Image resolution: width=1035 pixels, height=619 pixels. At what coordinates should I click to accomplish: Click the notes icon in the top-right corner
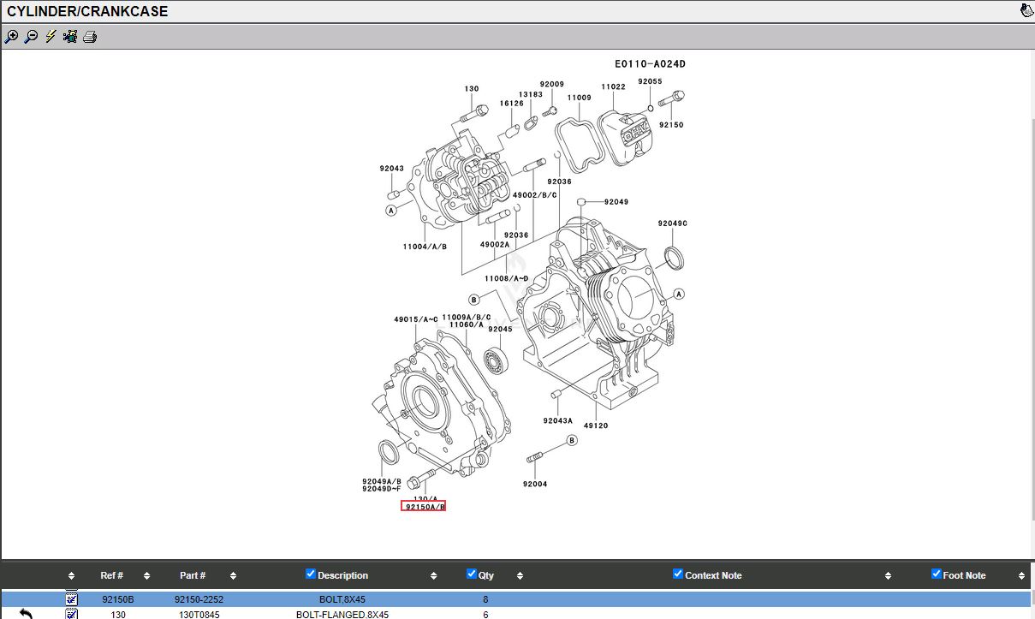pyautogui.click(x=1026, y=11)
